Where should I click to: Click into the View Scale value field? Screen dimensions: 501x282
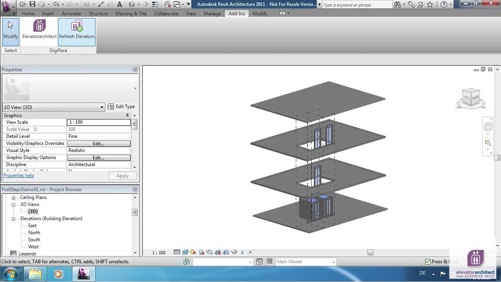pos(99,122)
